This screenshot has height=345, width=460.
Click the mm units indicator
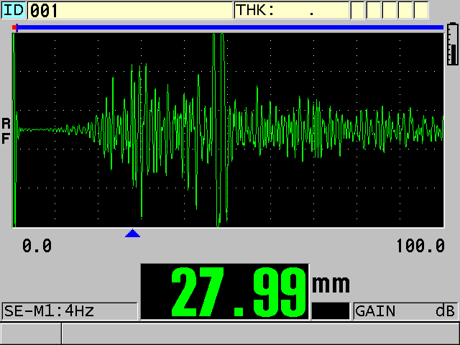(331, 283)
